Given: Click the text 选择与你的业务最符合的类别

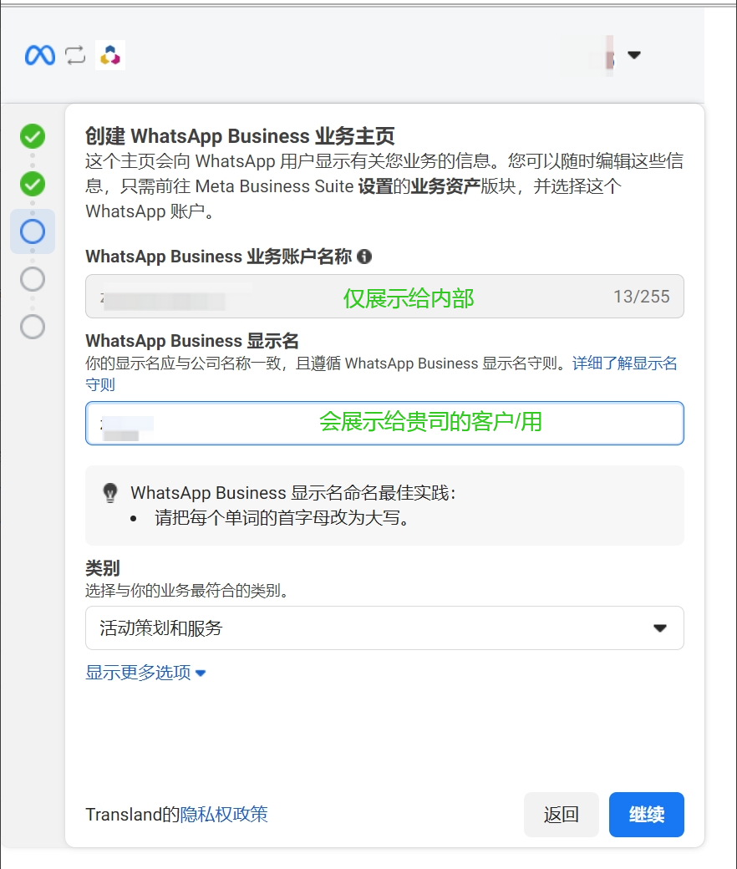Looking at the screenshot, I should point(187,590).
